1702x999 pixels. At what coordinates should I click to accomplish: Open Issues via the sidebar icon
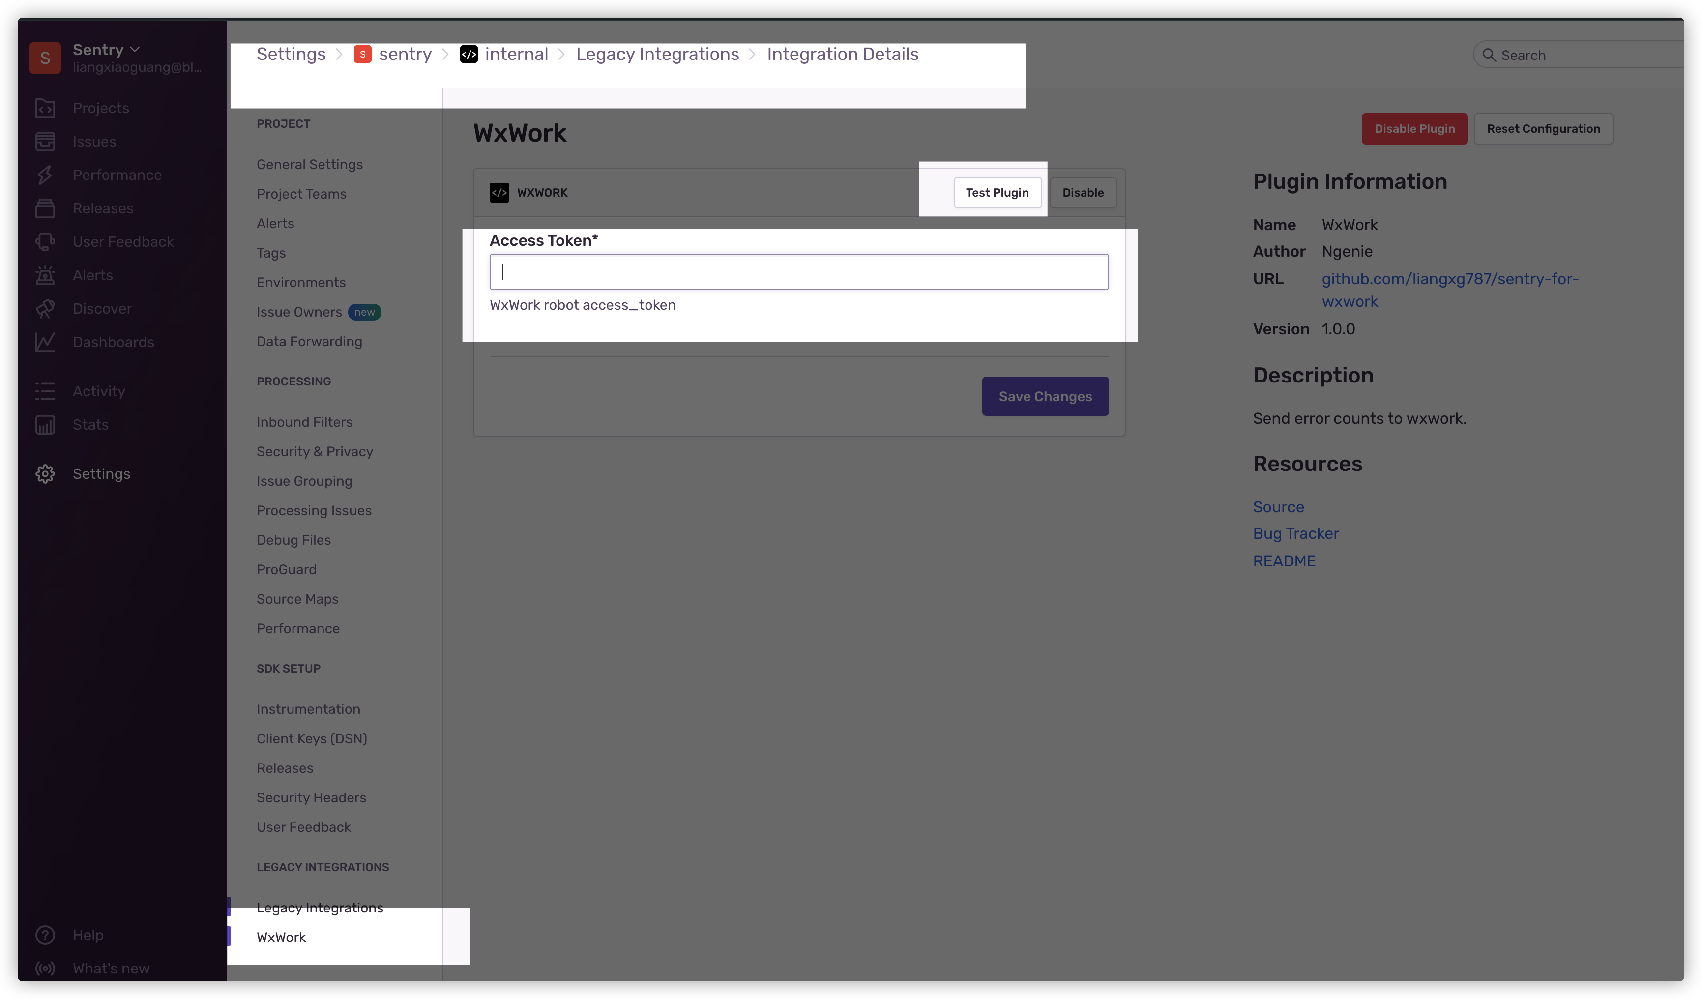45,141
